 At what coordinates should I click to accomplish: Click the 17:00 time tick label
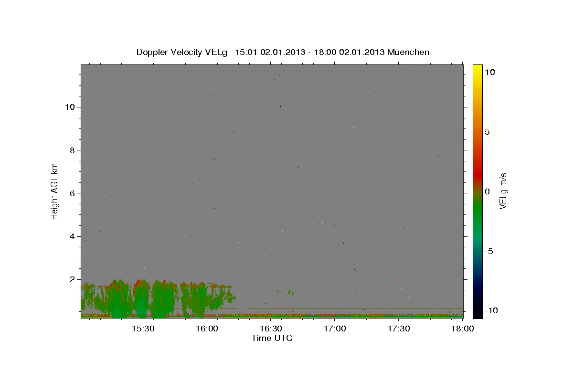335,329
